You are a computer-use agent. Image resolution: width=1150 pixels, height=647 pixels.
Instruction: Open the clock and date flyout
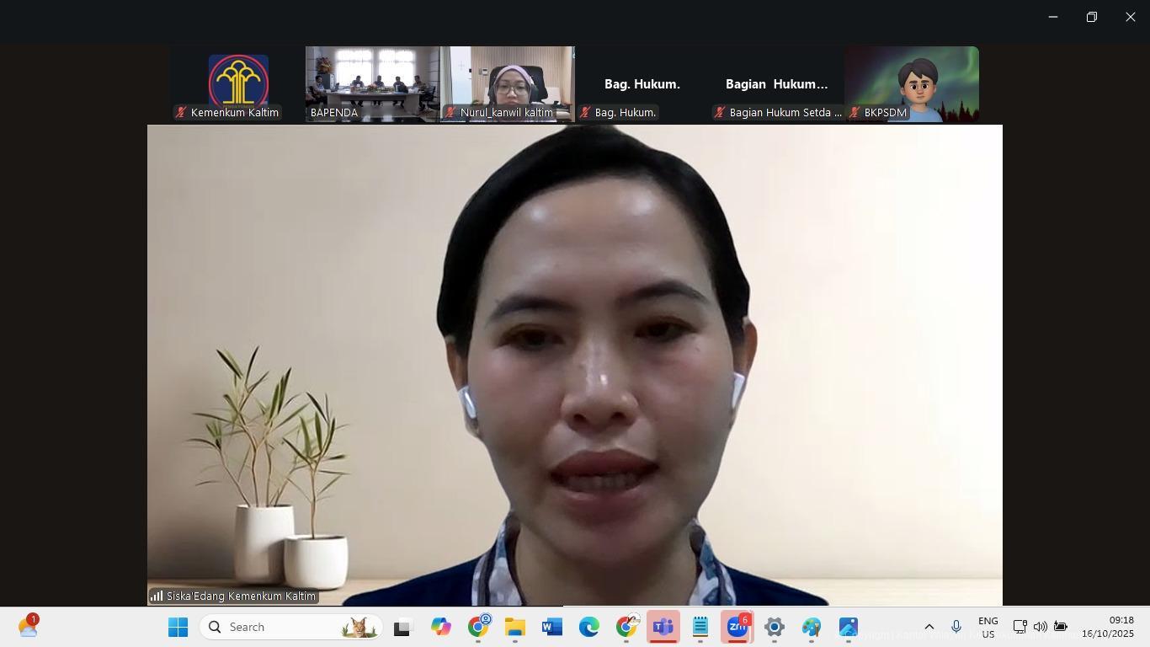(1108, 628)
